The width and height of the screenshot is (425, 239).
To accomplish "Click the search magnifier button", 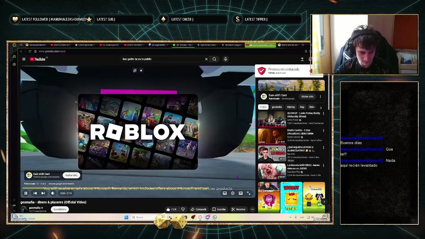I will [214, 59].
